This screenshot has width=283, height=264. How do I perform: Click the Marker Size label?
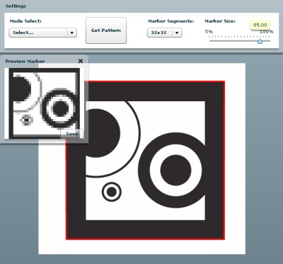click(x=220, y=21)
